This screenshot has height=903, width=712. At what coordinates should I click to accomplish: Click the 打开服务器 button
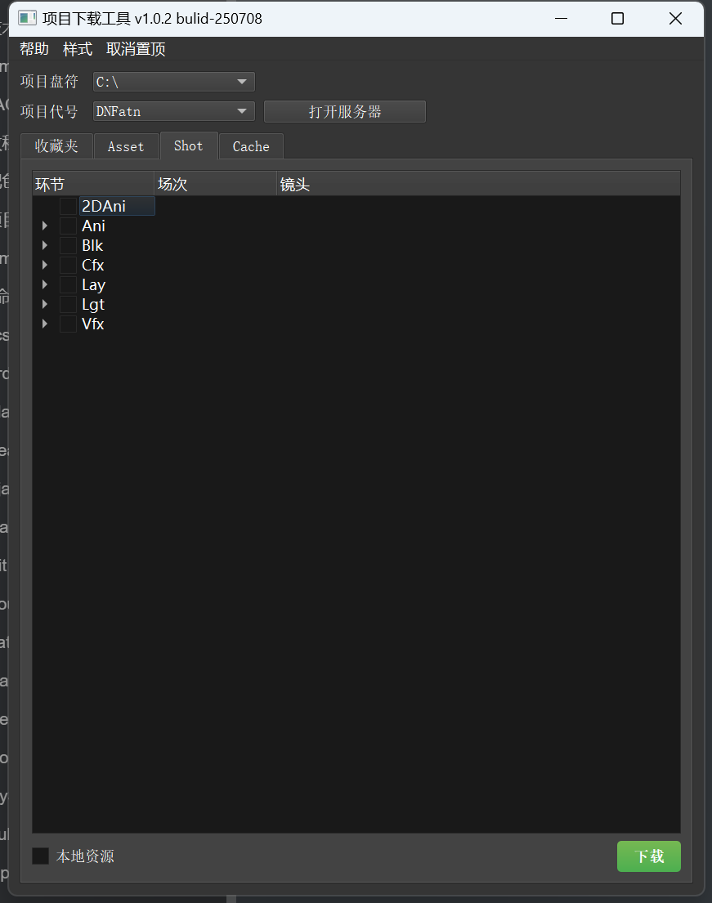344,112
